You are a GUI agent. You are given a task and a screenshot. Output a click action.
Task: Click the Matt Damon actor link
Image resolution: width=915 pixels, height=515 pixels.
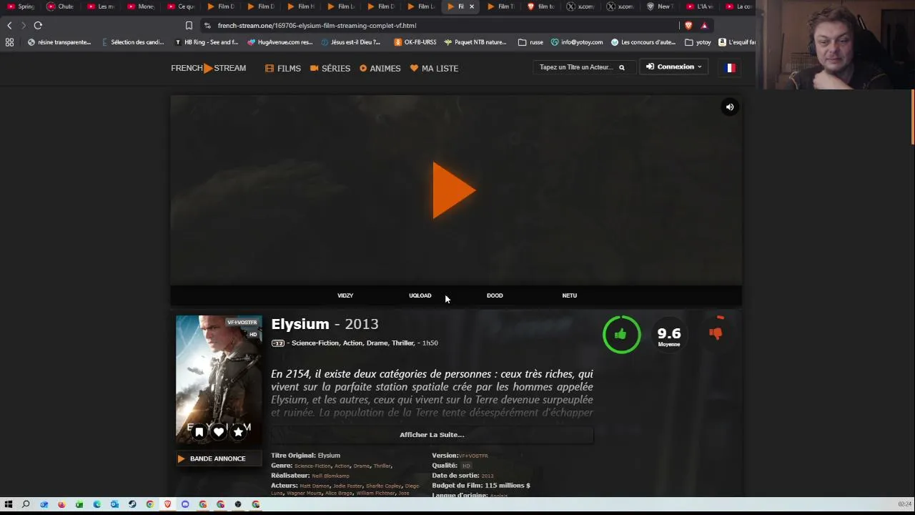coord(315,486)
